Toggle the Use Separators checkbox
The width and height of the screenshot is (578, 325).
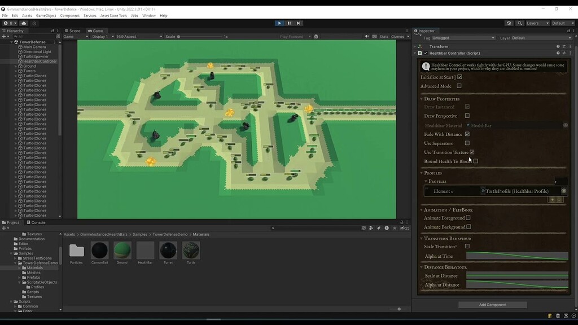(x=467, y=143)
